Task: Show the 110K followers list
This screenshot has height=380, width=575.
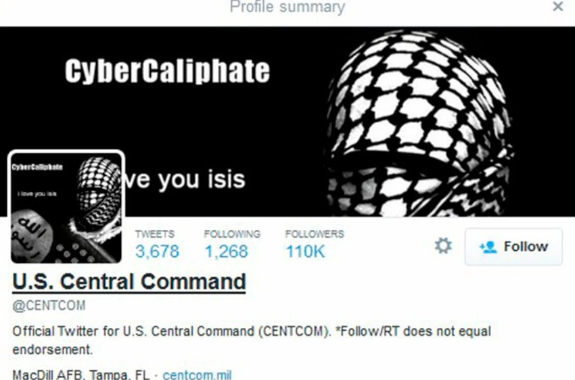Action: tap(306, 252)
